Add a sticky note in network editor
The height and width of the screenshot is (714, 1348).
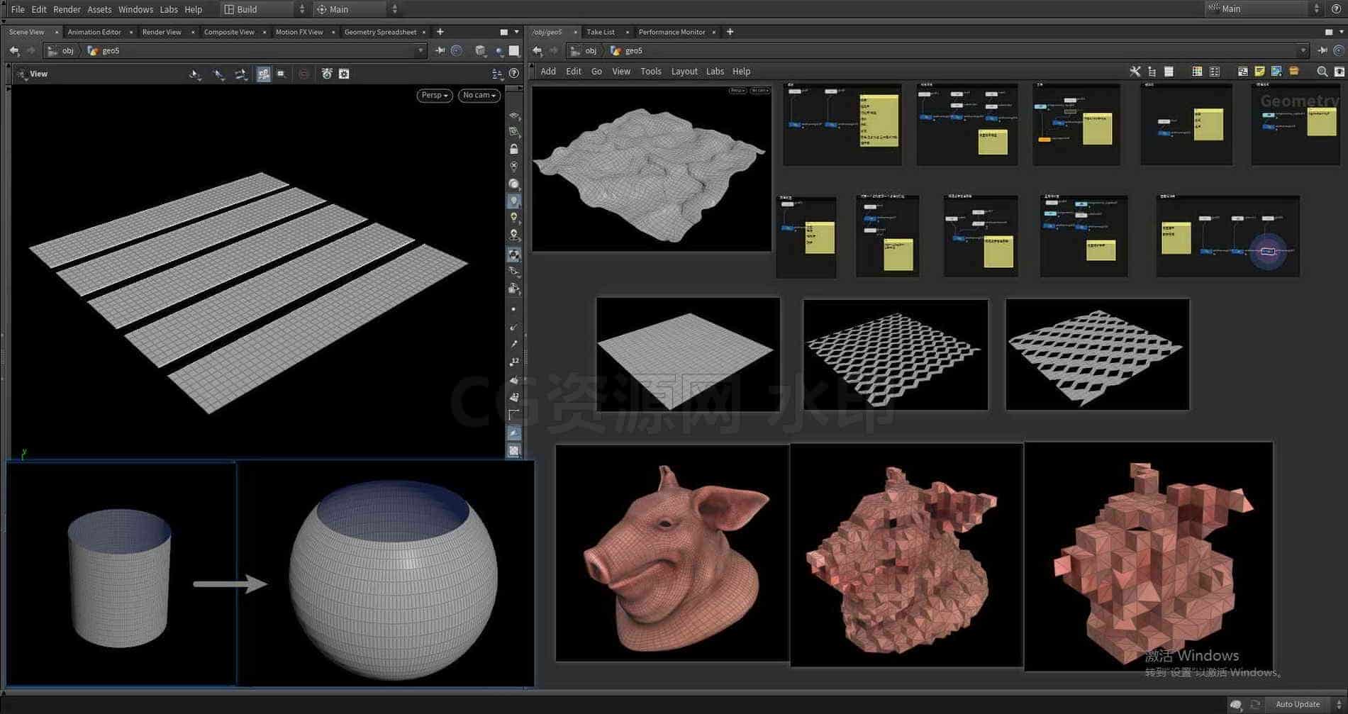click(x=1259, y=72)
